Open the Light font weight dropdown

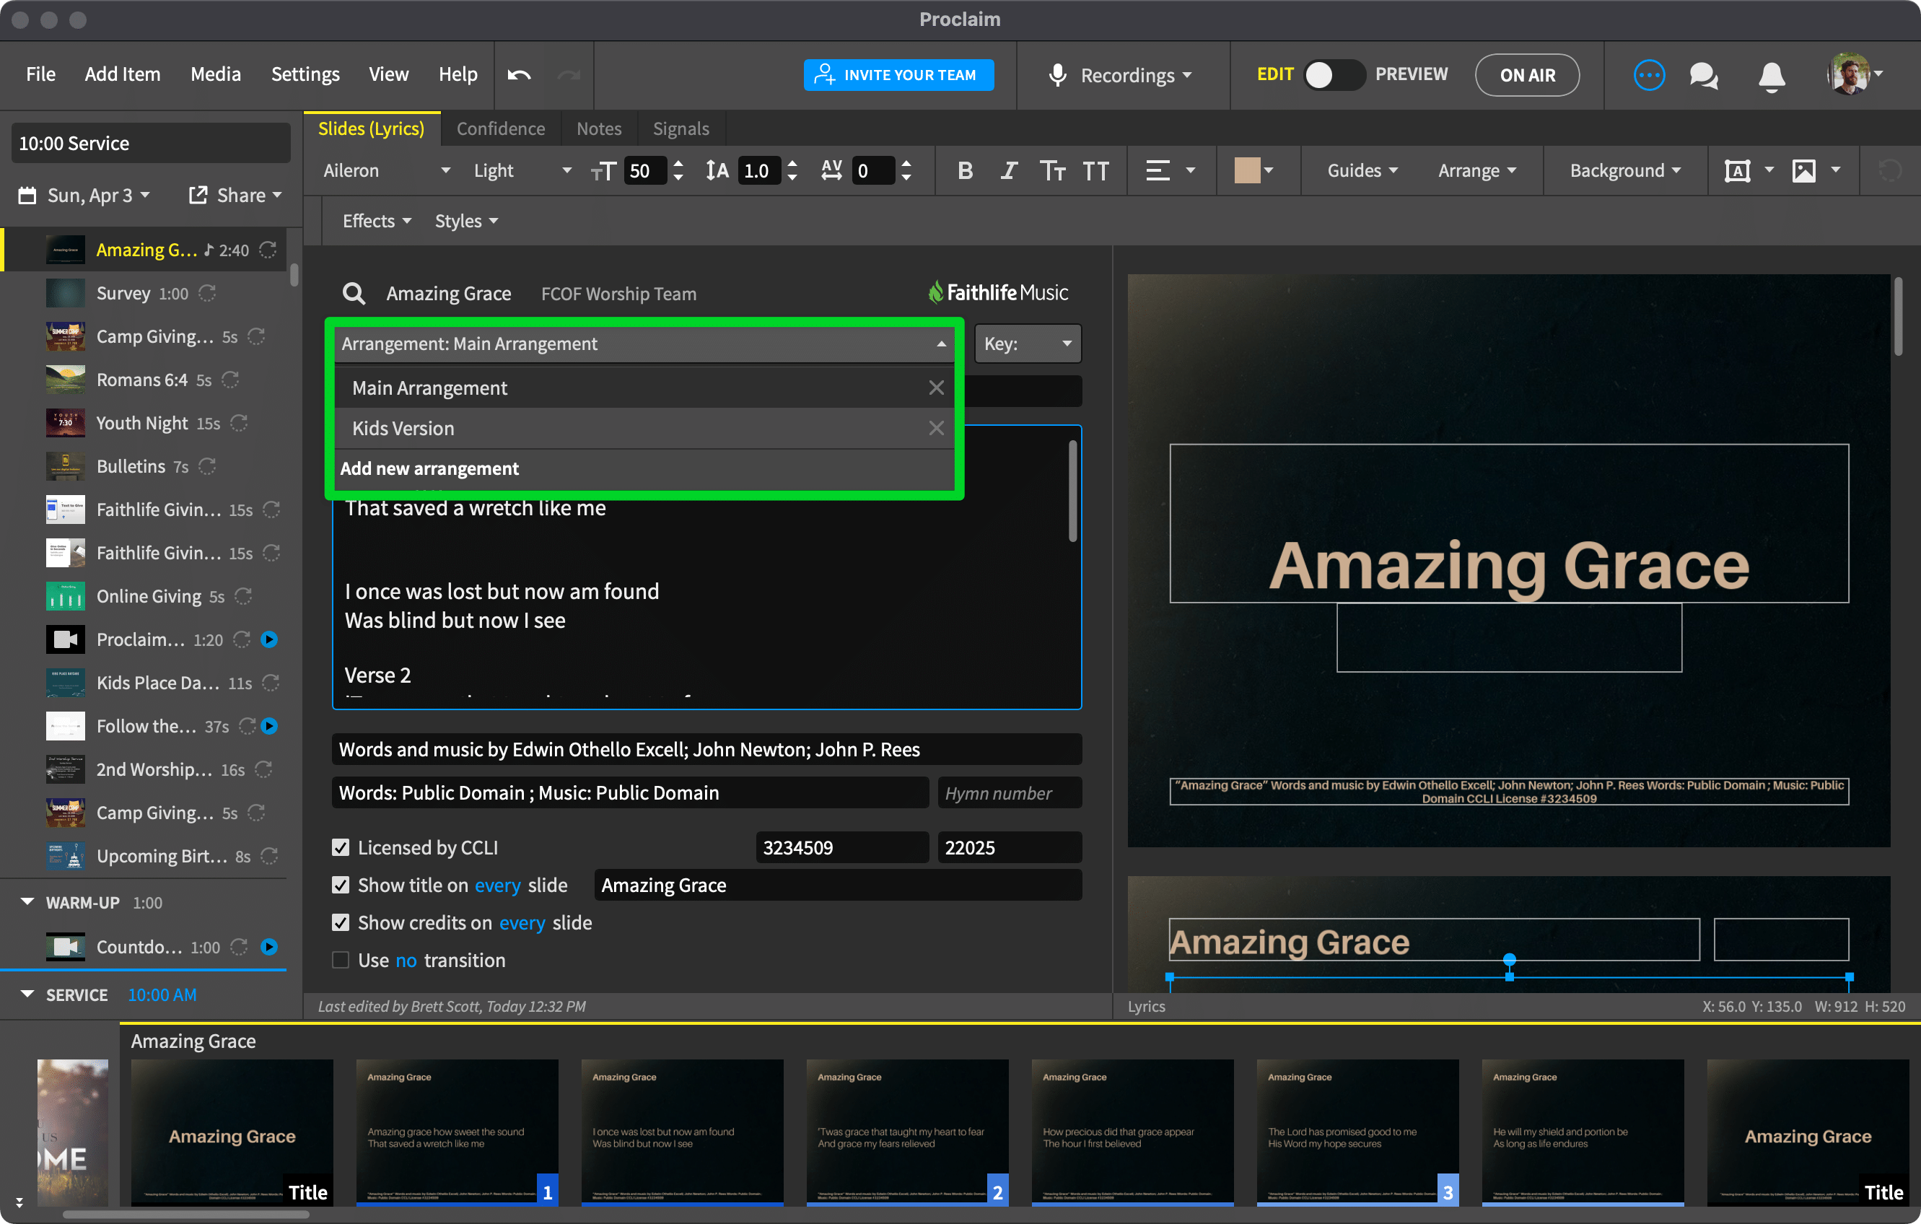[x=522, y=170]
